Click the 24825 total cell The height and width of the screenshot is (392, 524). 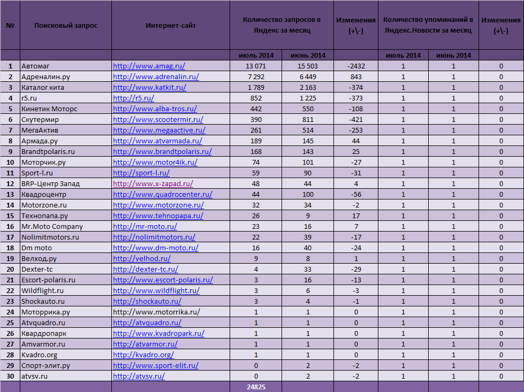click(x=256, y=387)
